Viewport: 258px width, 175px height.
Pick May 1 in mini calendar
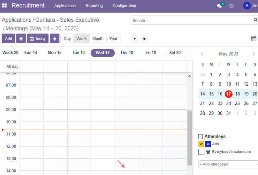[211, 75]
